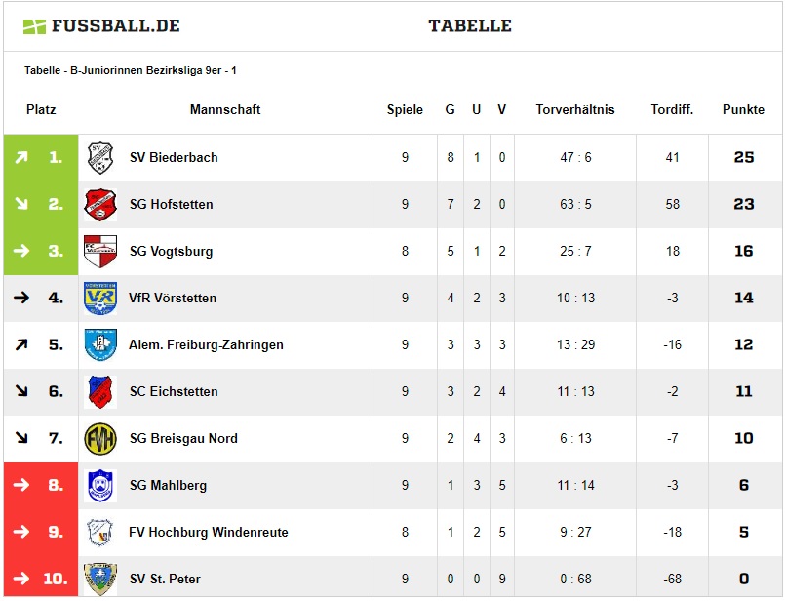The height and width of the screenshot is (601, 785).
Task: Click the FV Hochburg Windenreute crest
Action: click(100, 533)
